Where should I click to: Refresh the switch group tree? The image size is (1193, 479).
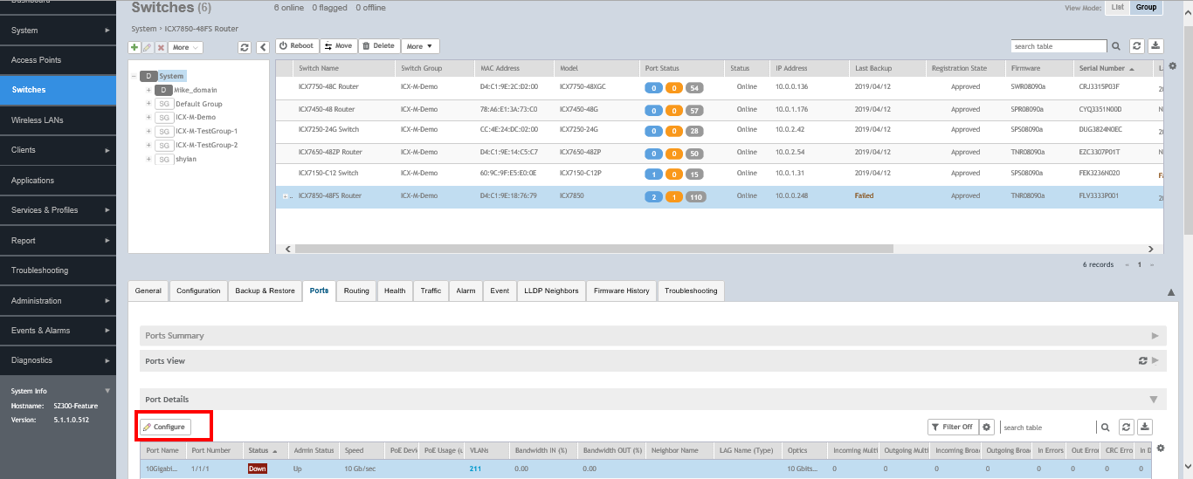pyautogui.click(x=245, y=47)
